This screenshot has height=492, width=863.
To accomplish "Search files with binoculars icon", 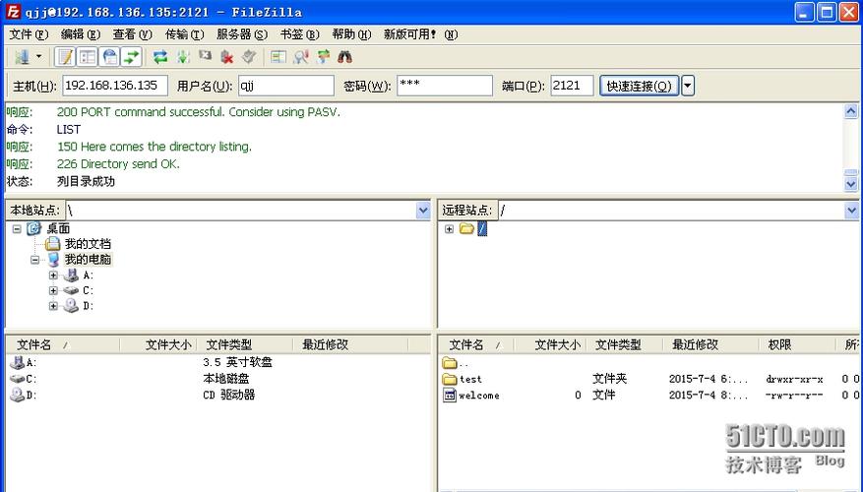I will [345, 57].
